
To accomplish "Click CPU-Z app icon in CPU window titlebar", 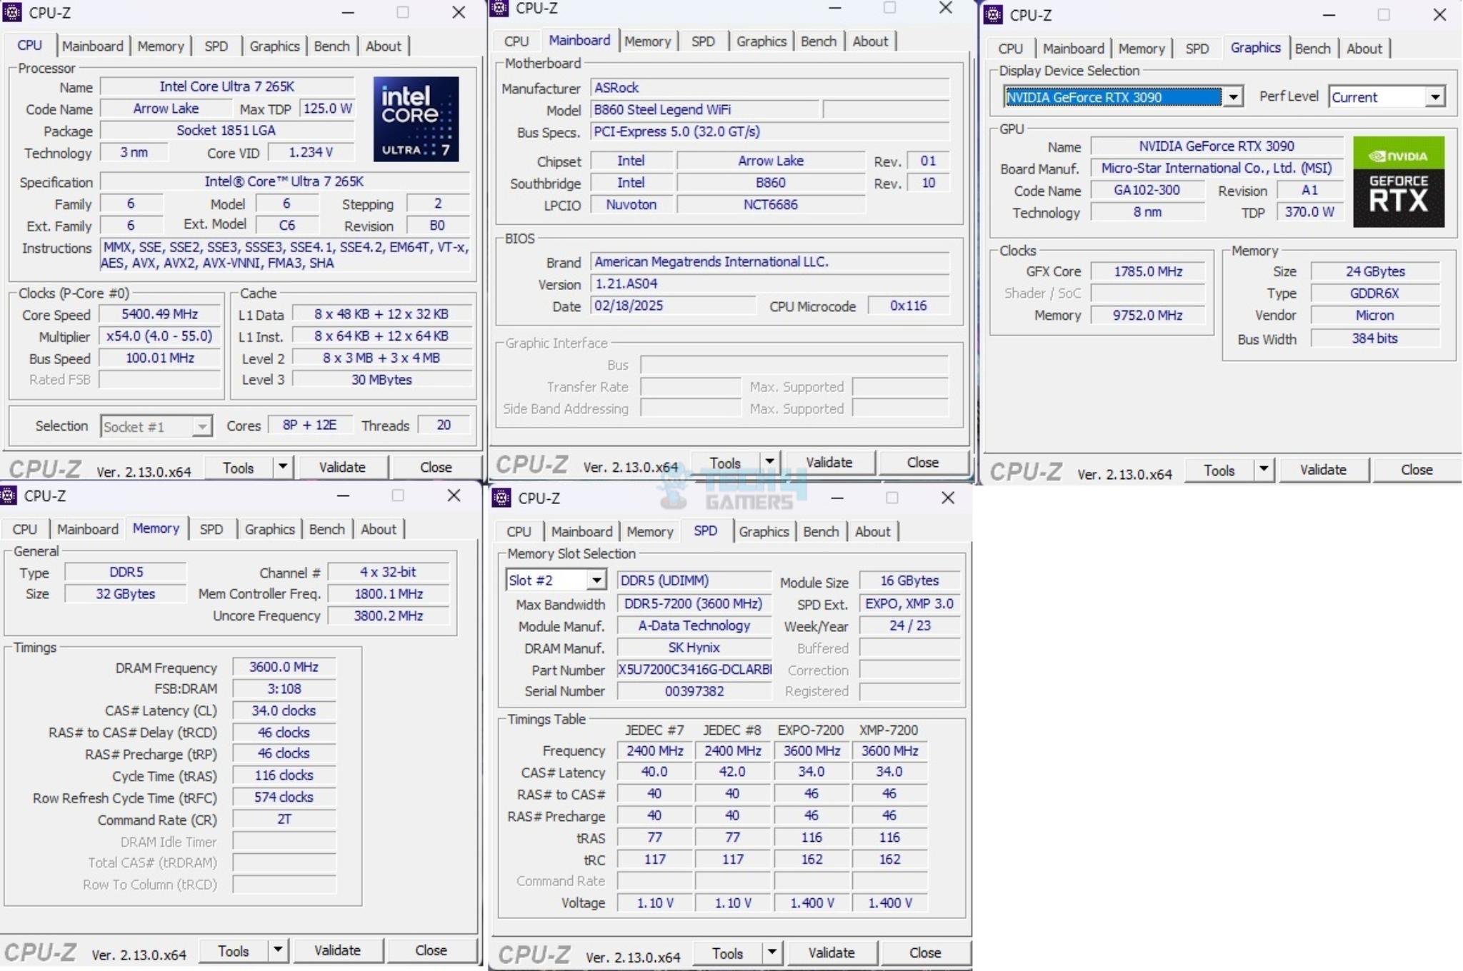I will (x=12, y=12).
